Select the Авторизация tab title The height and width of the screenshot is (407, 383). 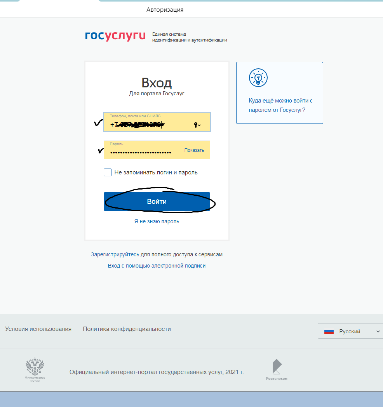[165, 10]
